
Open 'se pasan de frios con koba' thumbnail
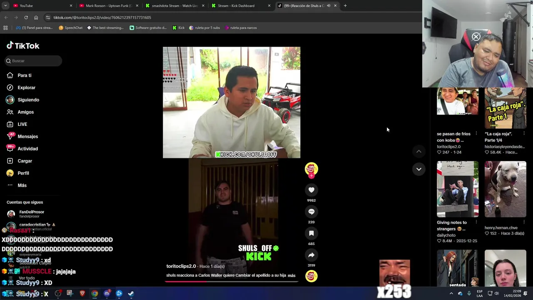[458, 101]
